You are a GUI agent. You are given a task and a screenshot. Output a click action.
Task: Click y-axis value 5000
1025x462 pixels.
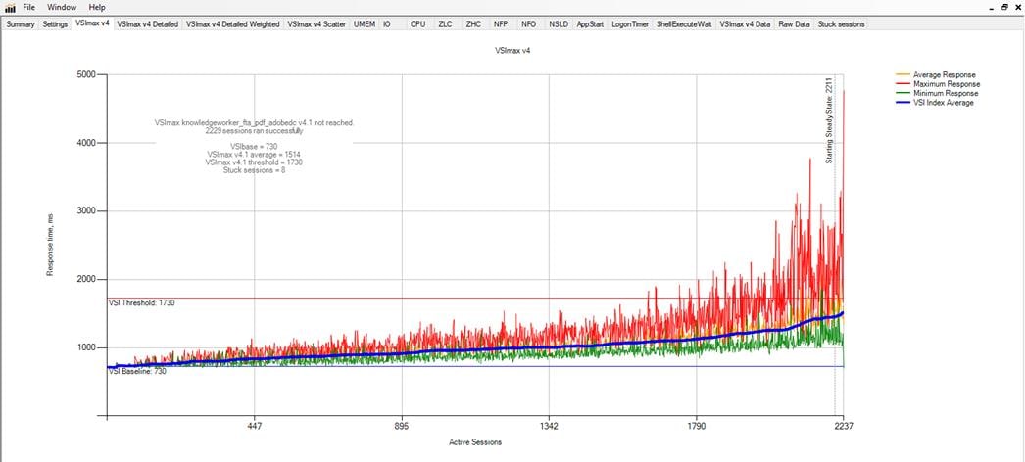pyautogui.click(x=86, y=74)
